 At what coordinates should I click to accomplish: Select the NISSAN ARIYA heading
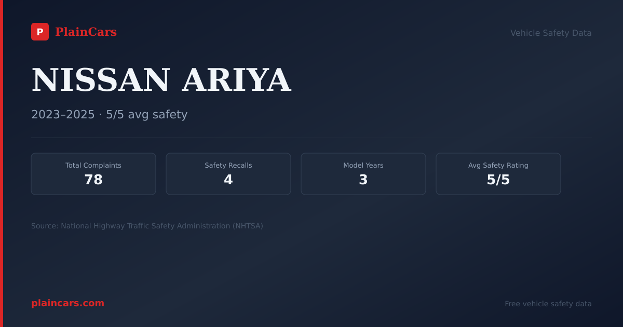click(x=161, y=80)
